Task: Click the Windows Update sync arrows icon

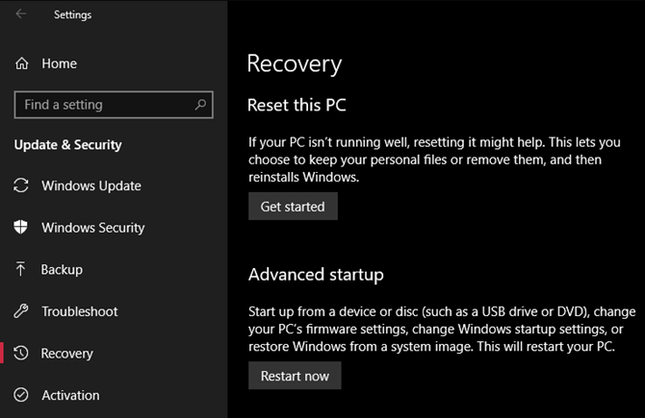Action: 21,185
